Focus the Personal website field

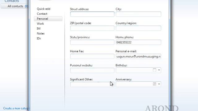point(92,70)
